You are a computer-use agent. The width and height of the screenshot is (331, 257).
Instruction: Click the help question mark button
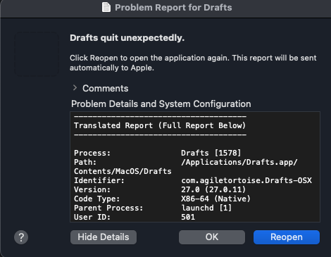click(21, 237)
